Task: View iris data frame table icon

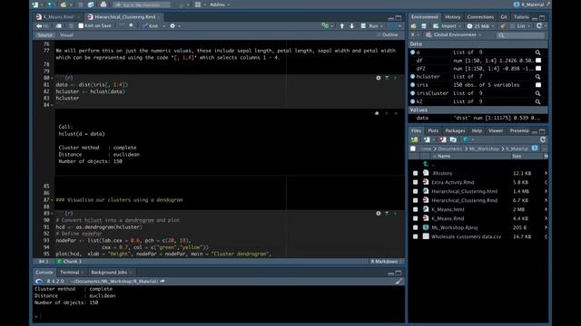Action: (x=538, y=85)
